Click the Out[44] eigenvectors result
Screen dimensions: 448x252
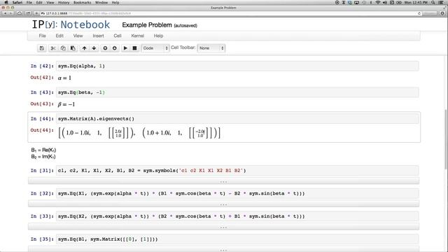pyautogui.click(x=139, y=133)
